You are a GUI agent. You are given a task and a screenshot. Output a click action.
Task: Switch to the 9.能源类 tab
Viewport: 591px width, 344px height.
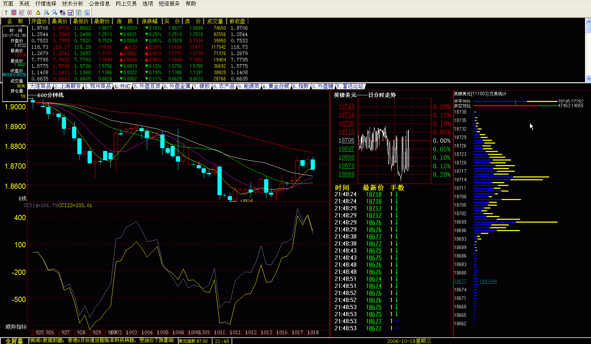[x=249, y=86]
